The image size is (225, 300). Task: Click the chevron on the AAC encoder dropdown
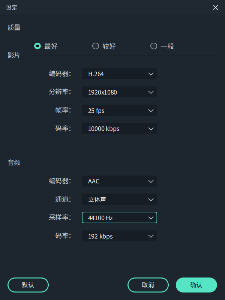(151, 181)
